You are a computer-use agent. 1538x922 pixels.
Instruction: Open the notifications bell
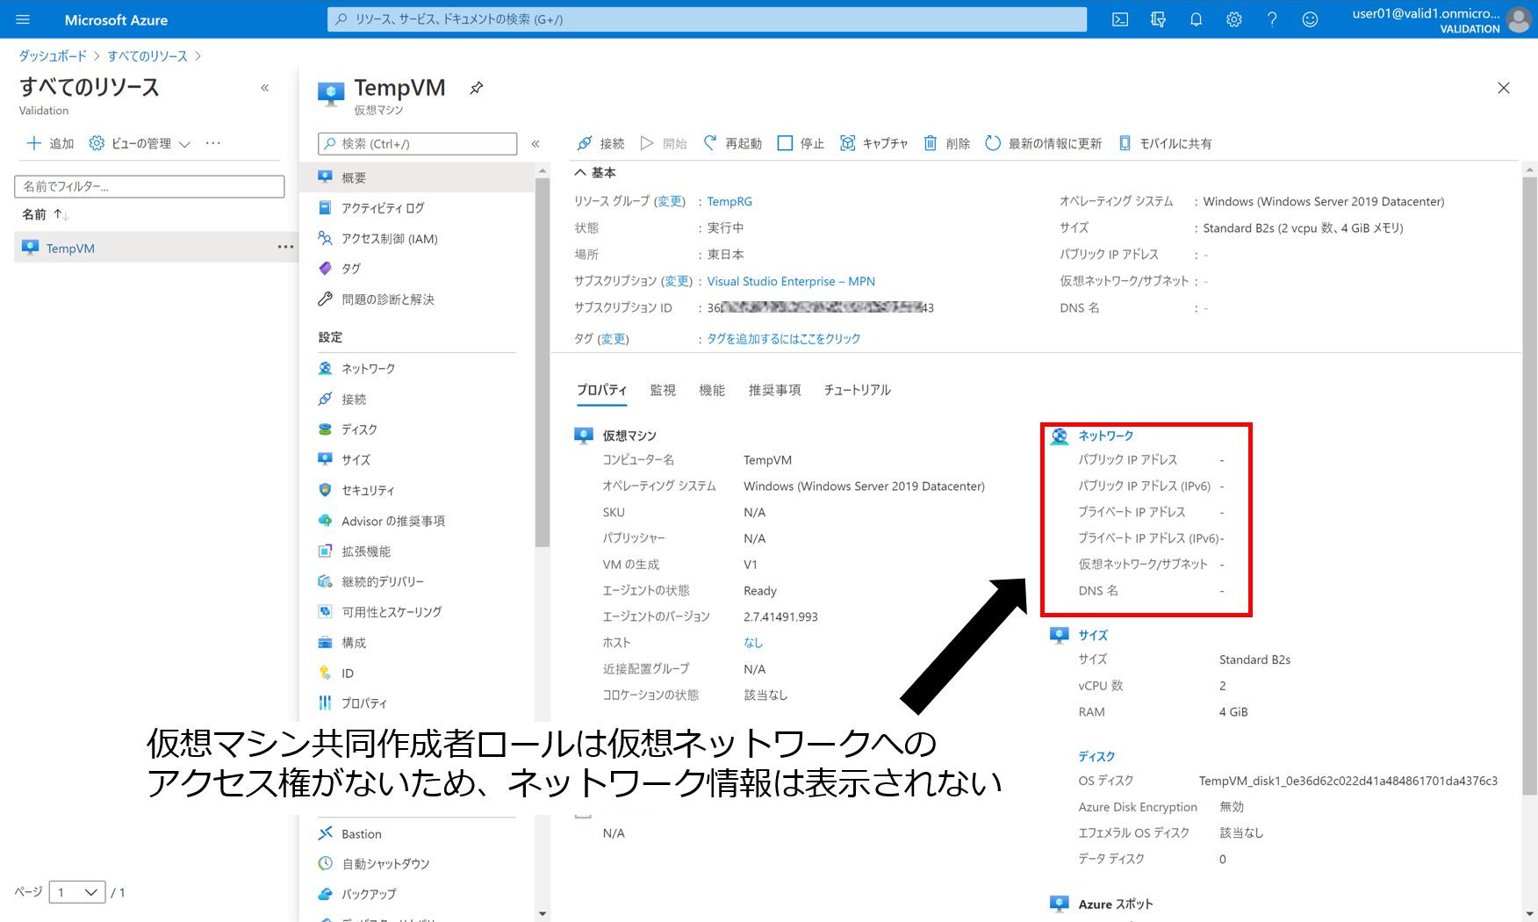[x=1196, y=19]
